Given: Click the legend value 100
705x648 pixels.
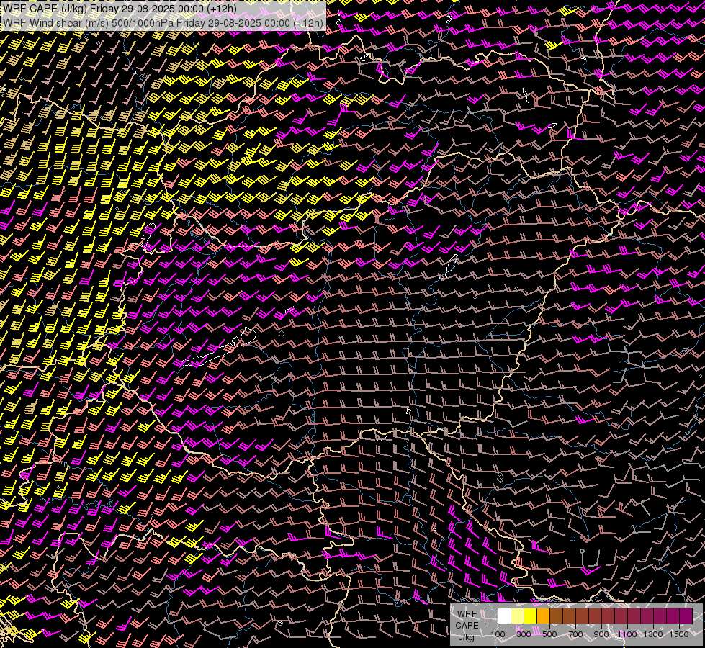Looking at the screenshot, I should (498, 634).
